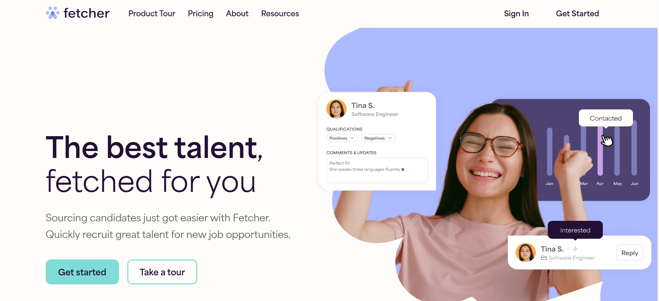This screenshot has height=301, width=659.
Task: Click the teal Get started button
Action: [x=82, y=272]
